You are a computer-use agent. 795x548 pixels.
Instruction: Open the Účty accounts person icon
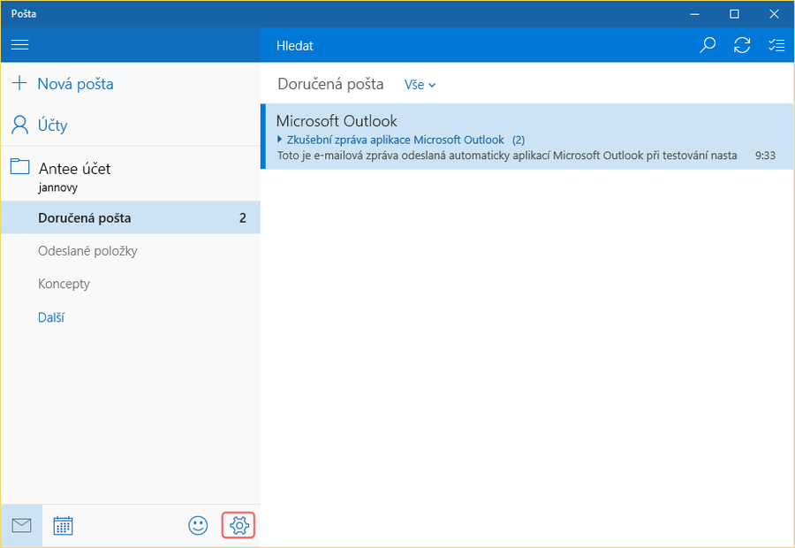click(19, 126)
